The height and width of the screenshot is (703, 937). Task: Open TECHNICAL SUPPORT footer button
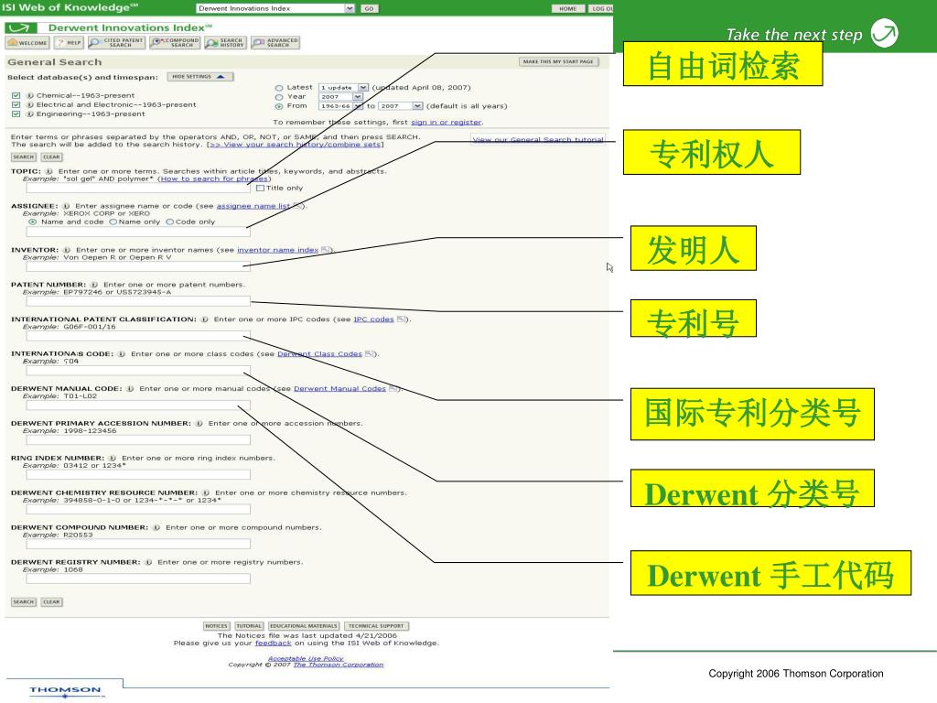pos(376,626)
